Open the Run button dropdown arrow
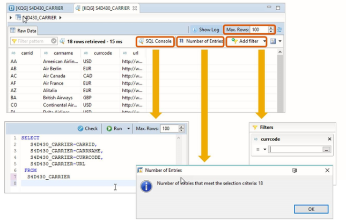This screenshot has width=346, height=220. point(129,129)
